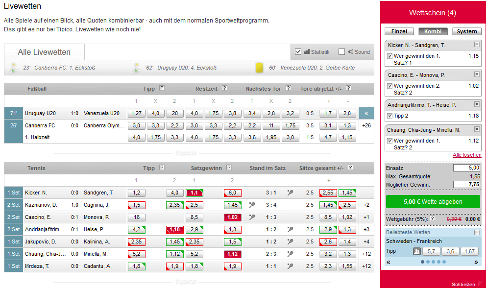Remove the Andrianjafitrimo - Heise bet from Wettschein
This screenshot has height=290, width=487.
(x=477, y=104)
